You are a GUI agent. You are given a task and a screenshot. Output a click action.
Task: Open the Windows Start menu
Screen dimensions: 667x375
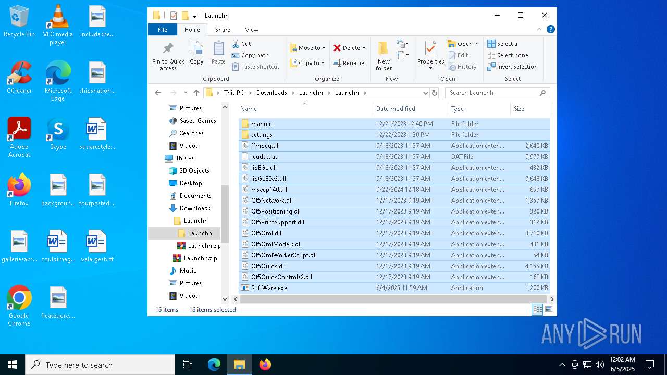point(13,365)
